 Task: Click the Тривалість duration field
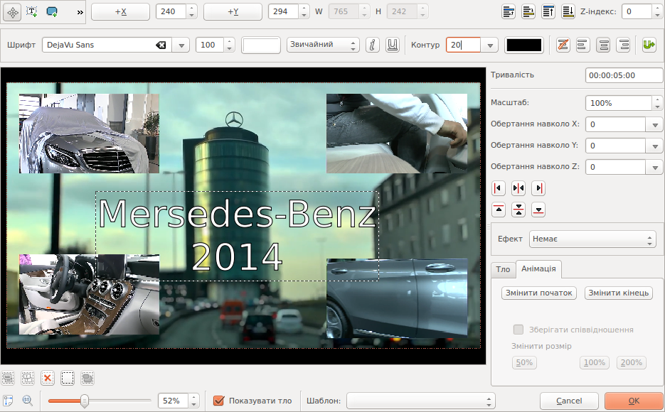pos(624,75)
